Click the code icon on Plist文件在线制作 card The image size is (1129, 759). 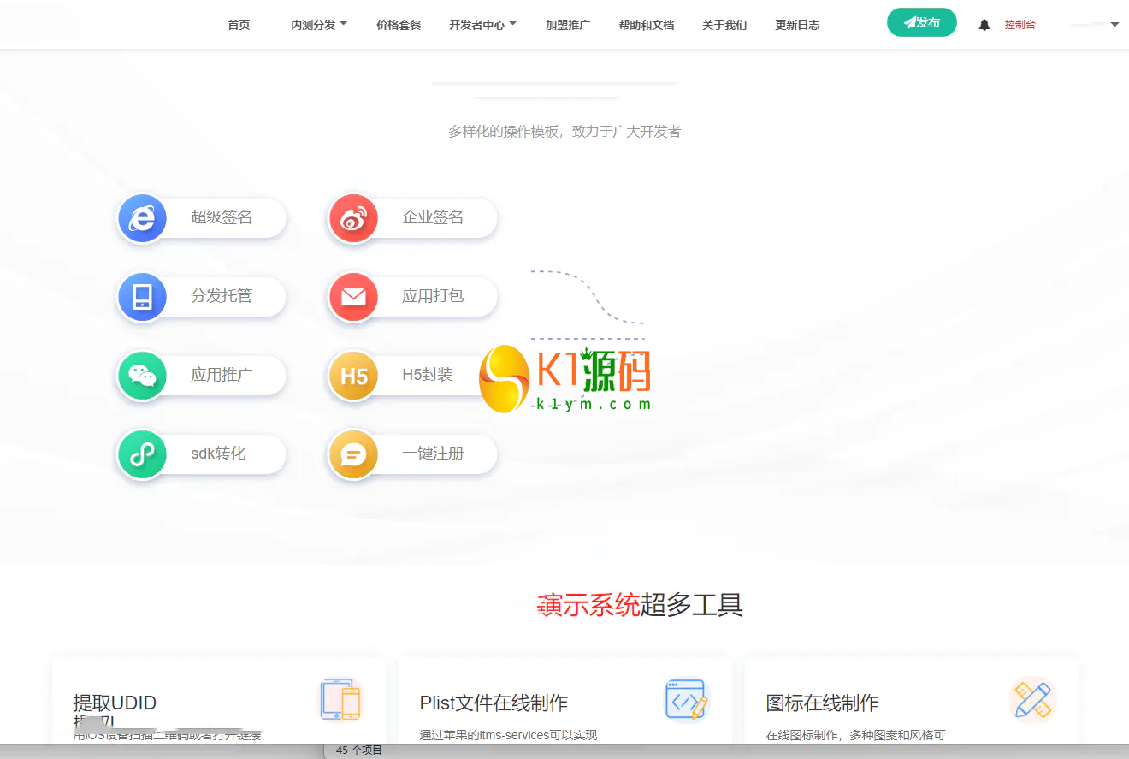[x=687, y=699]
